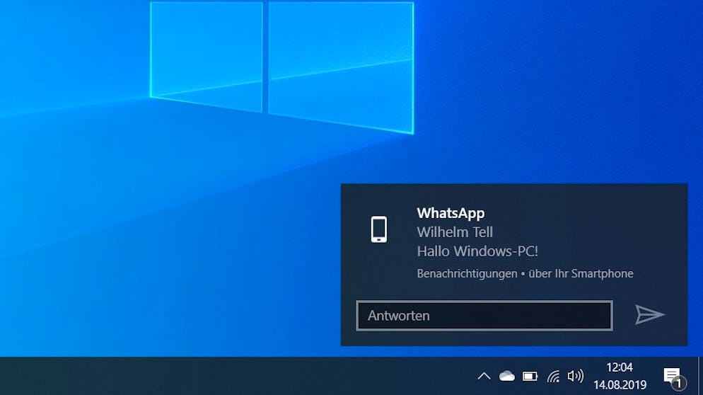Click message text Hallo Windows-PC!

click(x=477, y=251)
